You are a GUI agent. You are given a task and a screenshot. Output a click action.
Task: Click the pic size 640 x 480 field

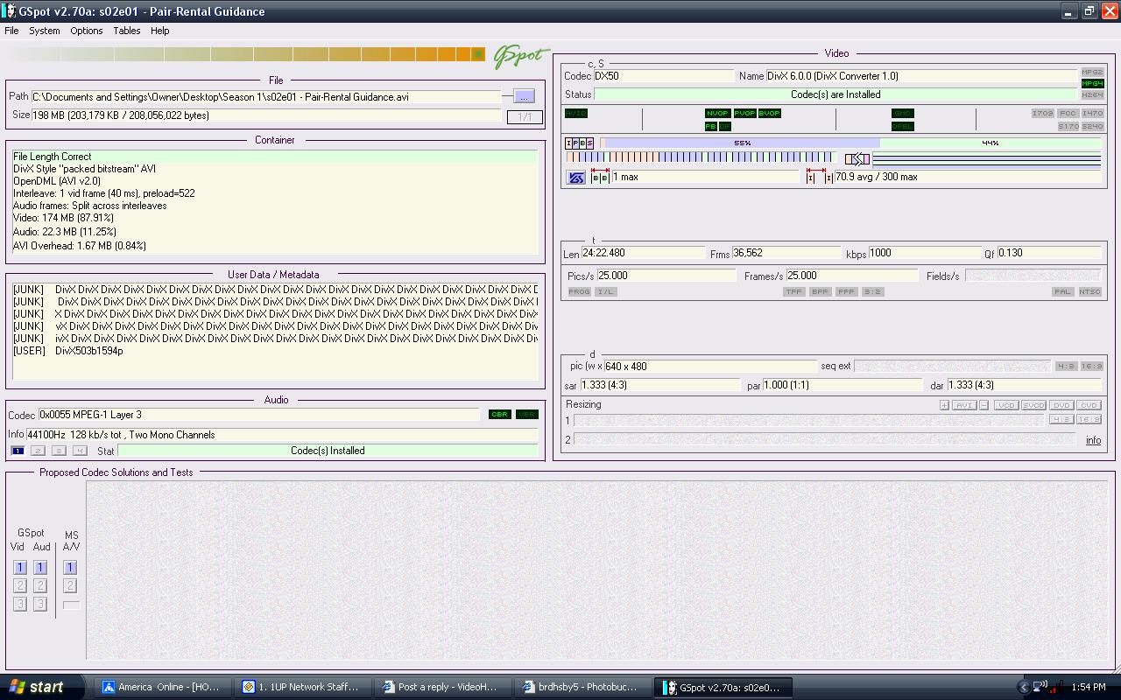coord(710,367)
